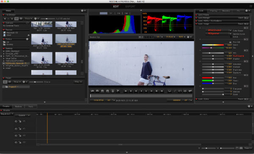
Task: Click the leftmost viewer toolbar icon
Action: tap(92, 91)
